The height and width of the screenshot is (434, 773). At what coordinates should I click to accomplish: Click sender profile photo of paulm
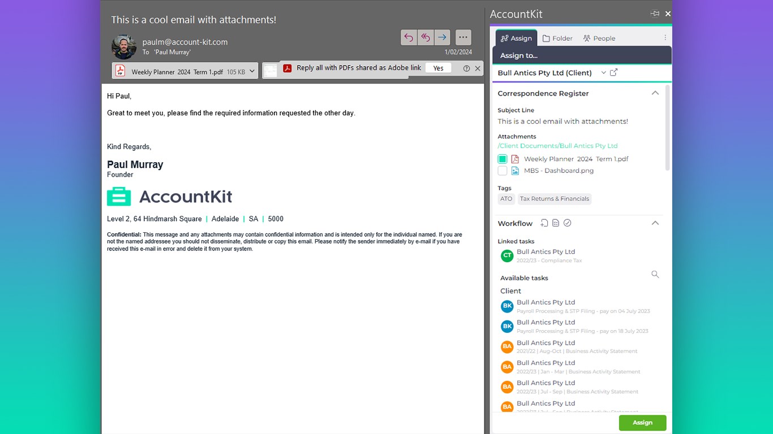point(124,47)
